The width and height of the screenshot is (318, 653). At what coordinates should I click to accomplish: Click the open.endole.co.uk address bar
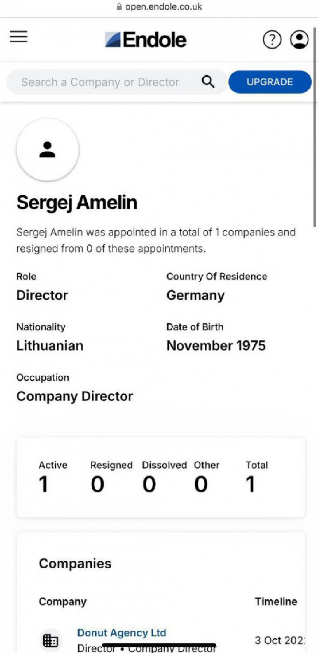pyautogui.click(x=163, y=7)
